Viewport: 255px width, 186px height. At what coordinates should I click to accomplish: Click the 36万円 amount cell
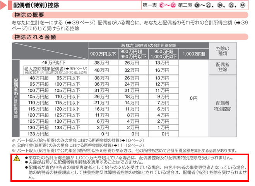pos(103,84)
